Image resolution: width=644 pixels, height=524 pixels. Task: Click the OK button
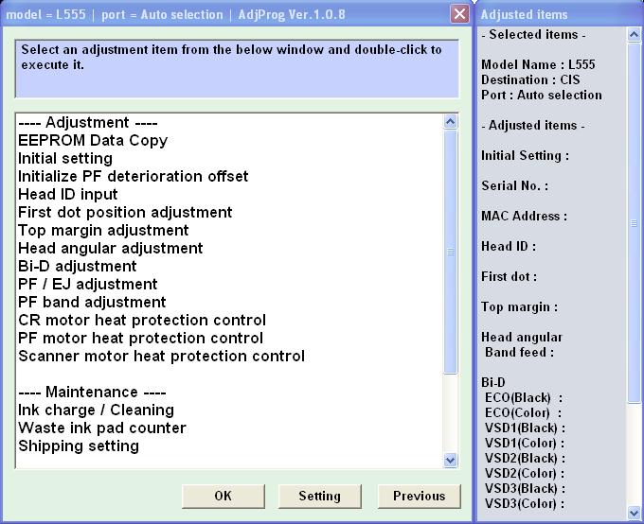224,496
